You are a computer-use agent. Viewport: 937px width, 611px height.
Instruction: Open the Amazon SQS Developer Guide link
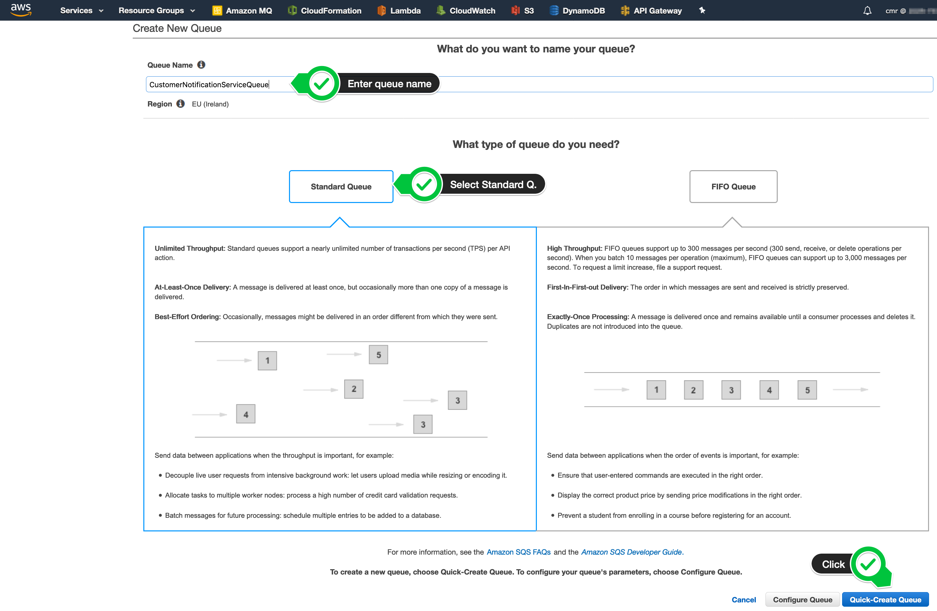tap(631, 552)
